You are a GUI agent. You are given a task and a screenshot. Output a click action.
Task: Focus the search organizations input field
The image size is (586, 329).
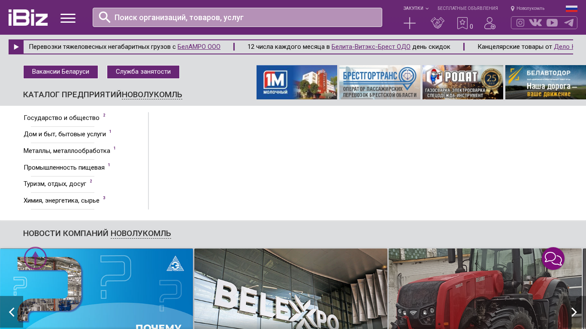click(237, 17)
